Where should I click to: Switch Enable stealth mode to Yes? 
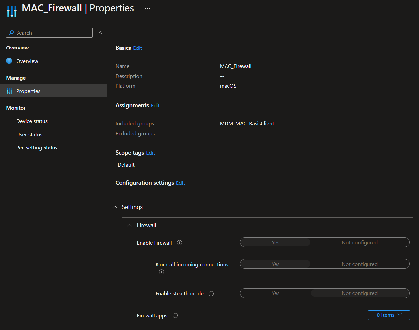pyautogui.click(x=276, y=293)
